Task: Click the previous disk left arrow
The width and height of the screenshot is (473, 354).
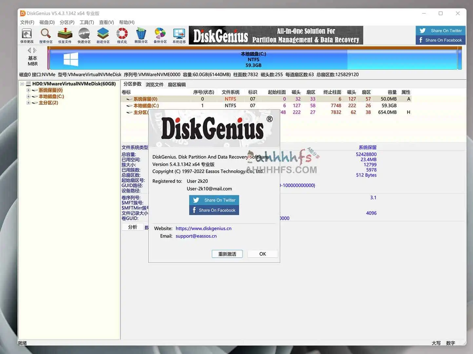Action: (30, 50)
